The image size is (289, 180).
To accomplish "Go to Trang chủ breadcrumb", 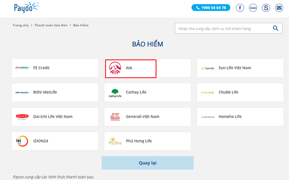I will click(x=21, y=25).
